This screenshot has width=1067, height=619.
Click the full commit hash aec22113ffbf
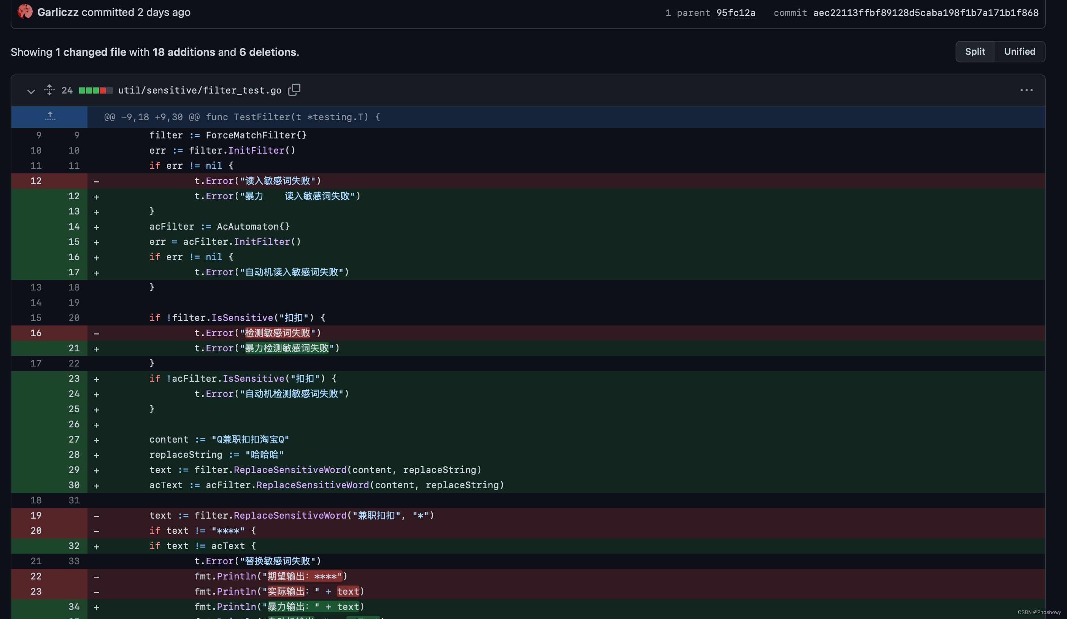(926, 13)
